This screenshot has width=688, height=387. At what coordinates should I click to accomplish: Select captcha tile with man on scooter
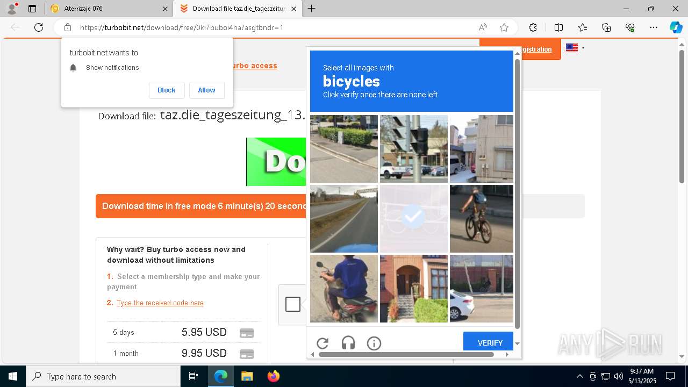coord(344,289)
